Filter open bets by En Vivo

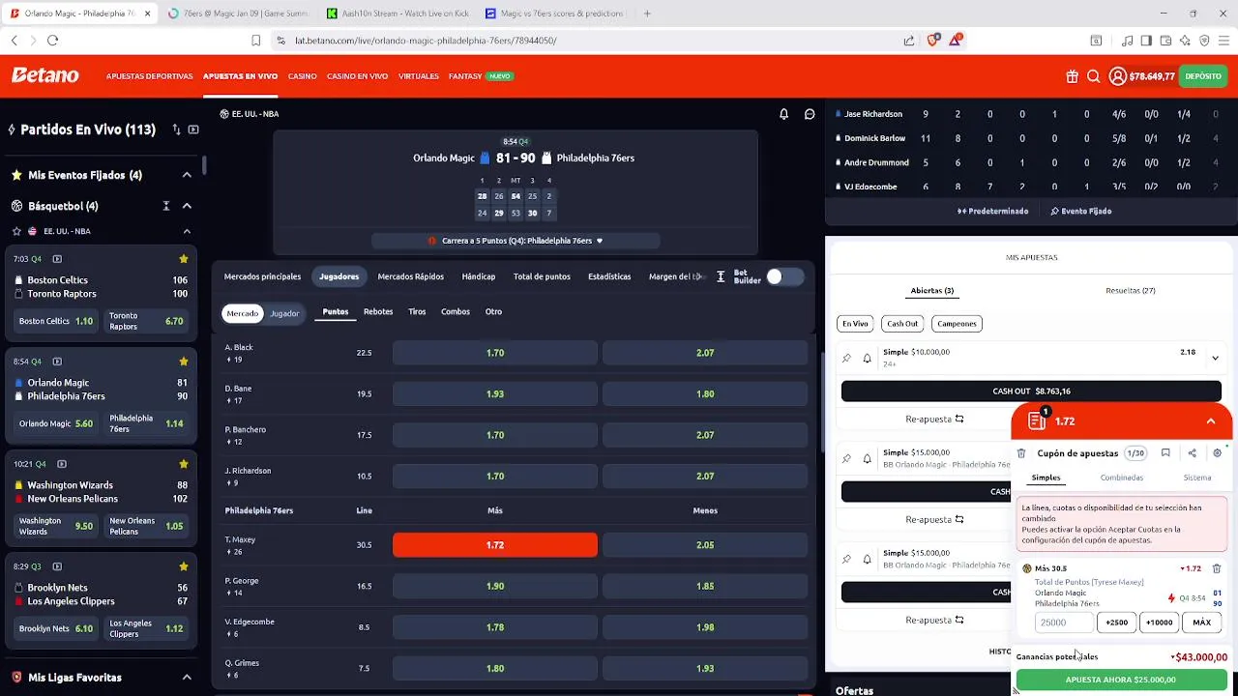click(x=855, y=324)
